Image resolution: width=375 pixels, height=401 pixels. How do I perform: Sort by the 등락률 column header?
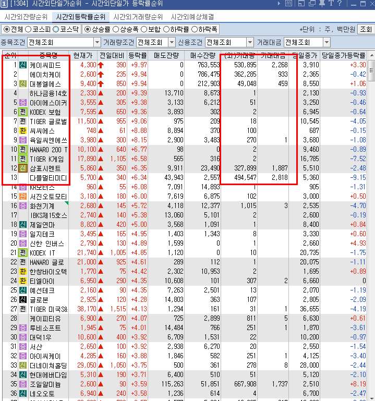point(138,55)
